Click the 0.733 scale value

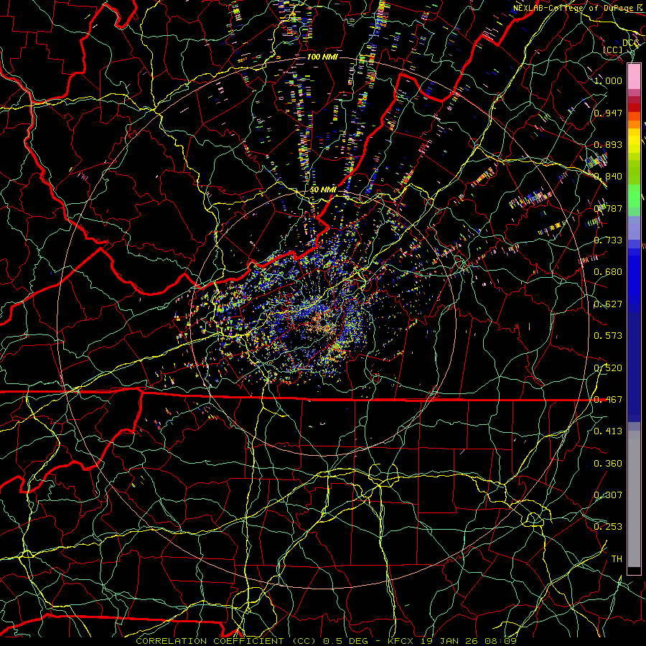(608, 240)
